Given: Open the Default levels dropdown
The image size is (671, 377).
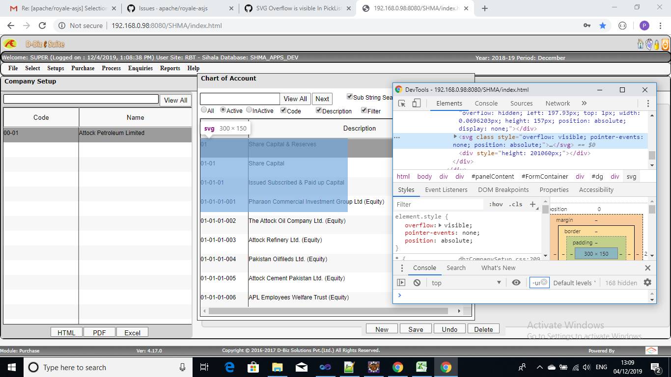Looking at the screenshot, I should [574, 283].
